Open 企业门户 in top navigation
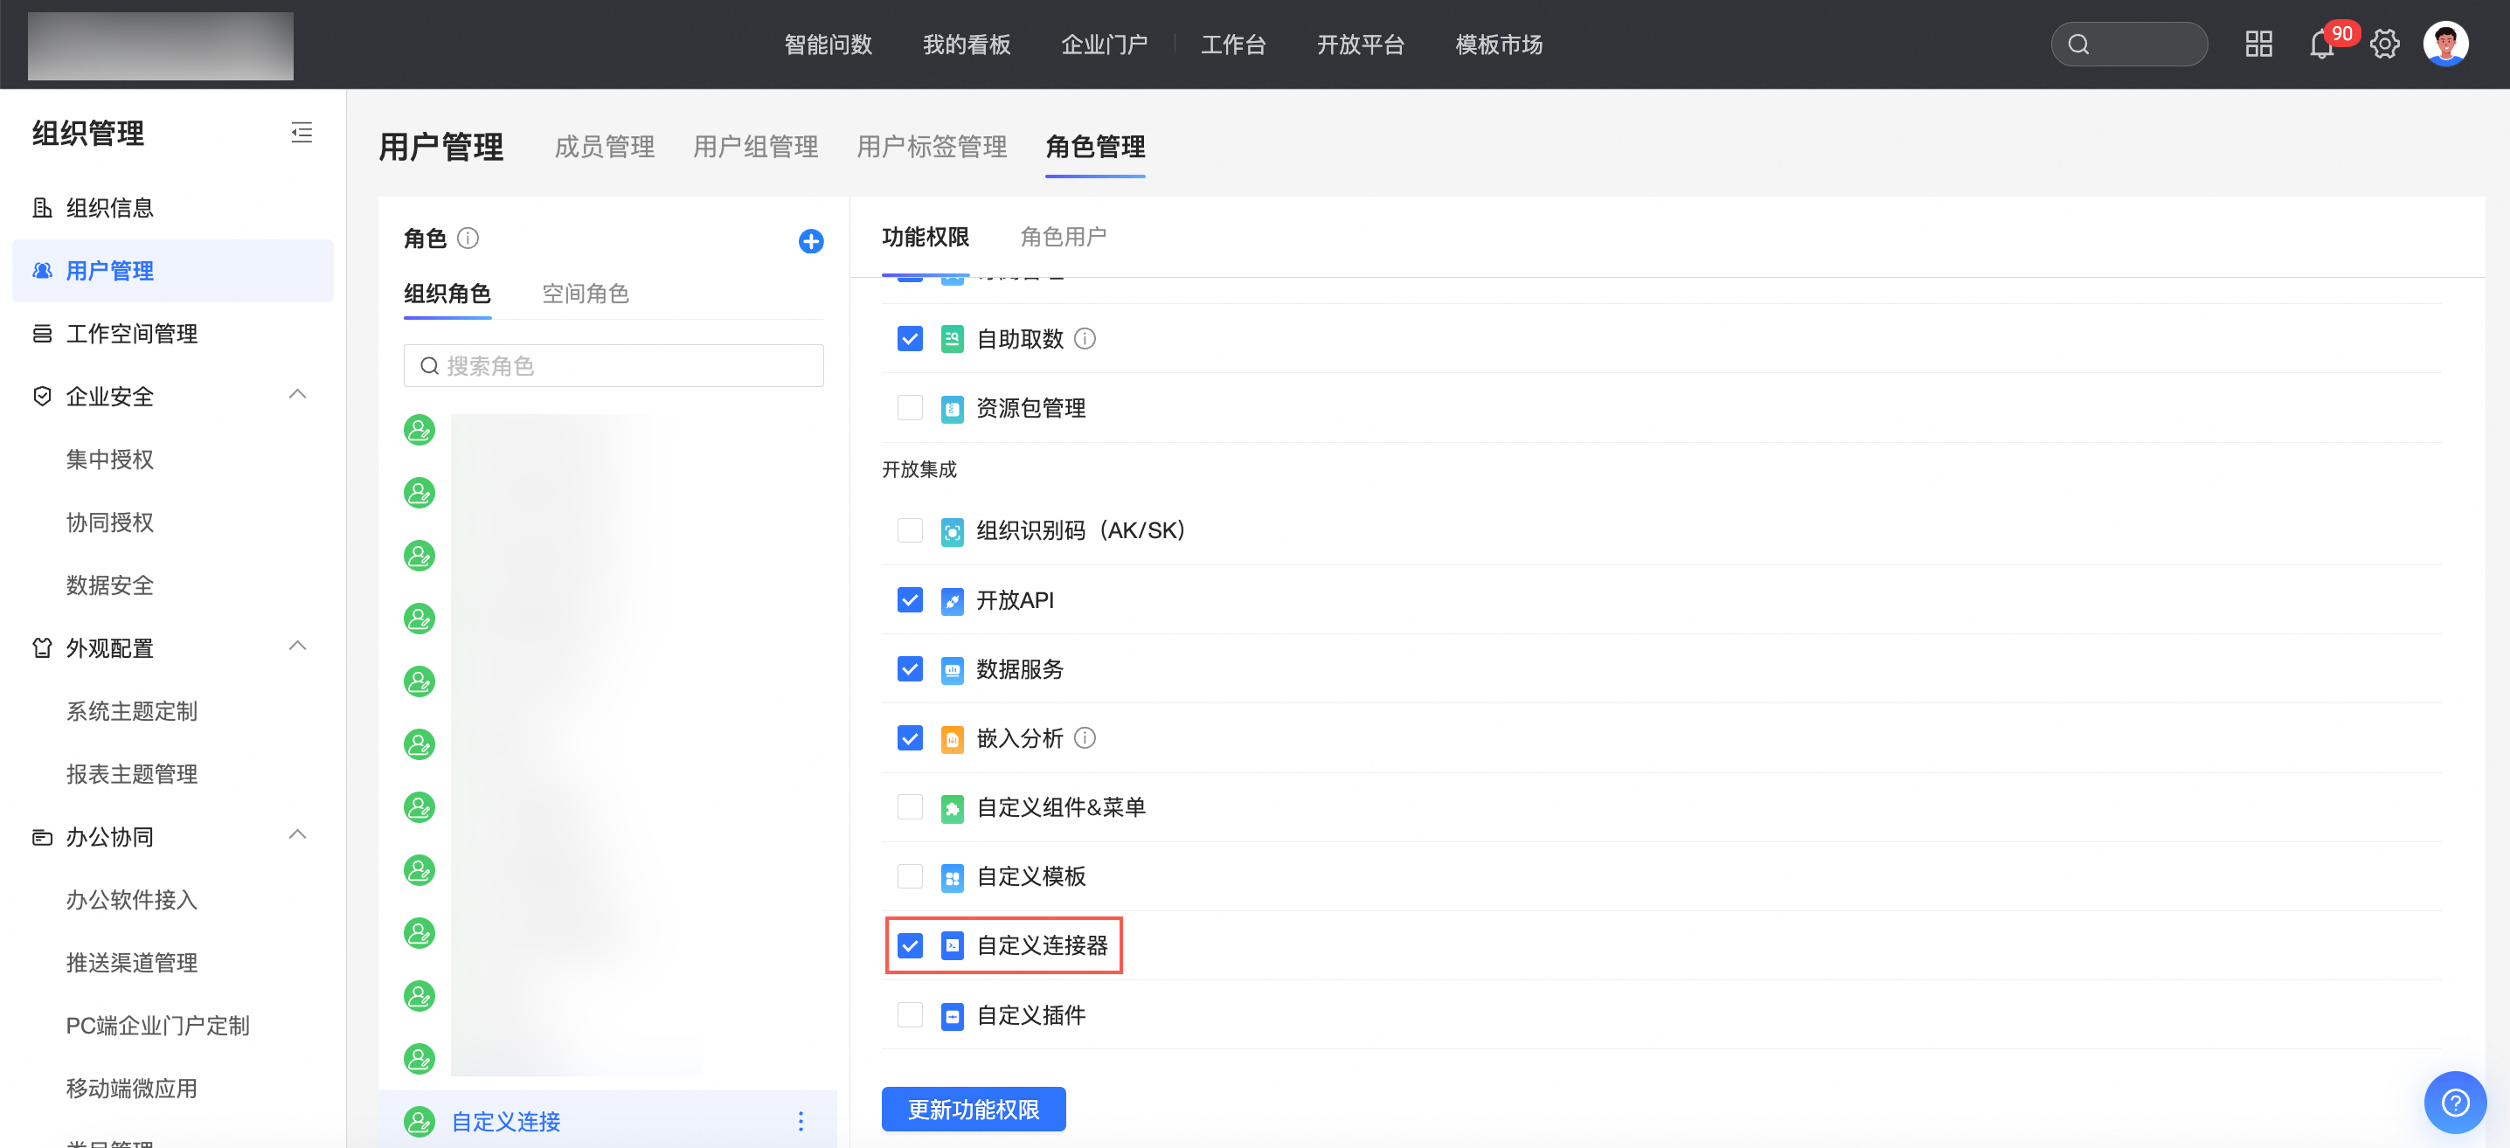The height and width of the screenshot is (1148, 2510). point(1104,45)
